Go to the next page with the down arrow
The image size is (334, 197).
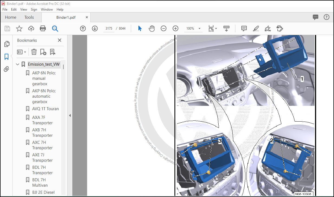point(95,28)
